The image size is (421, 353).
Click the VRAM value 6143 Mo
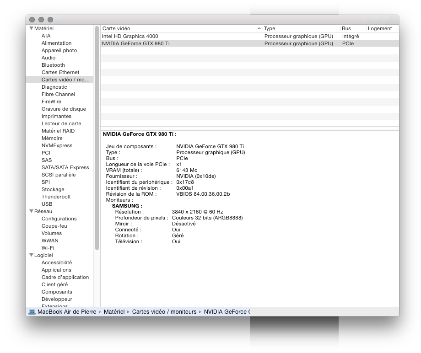pyautogui.click(x=187, y=170)
